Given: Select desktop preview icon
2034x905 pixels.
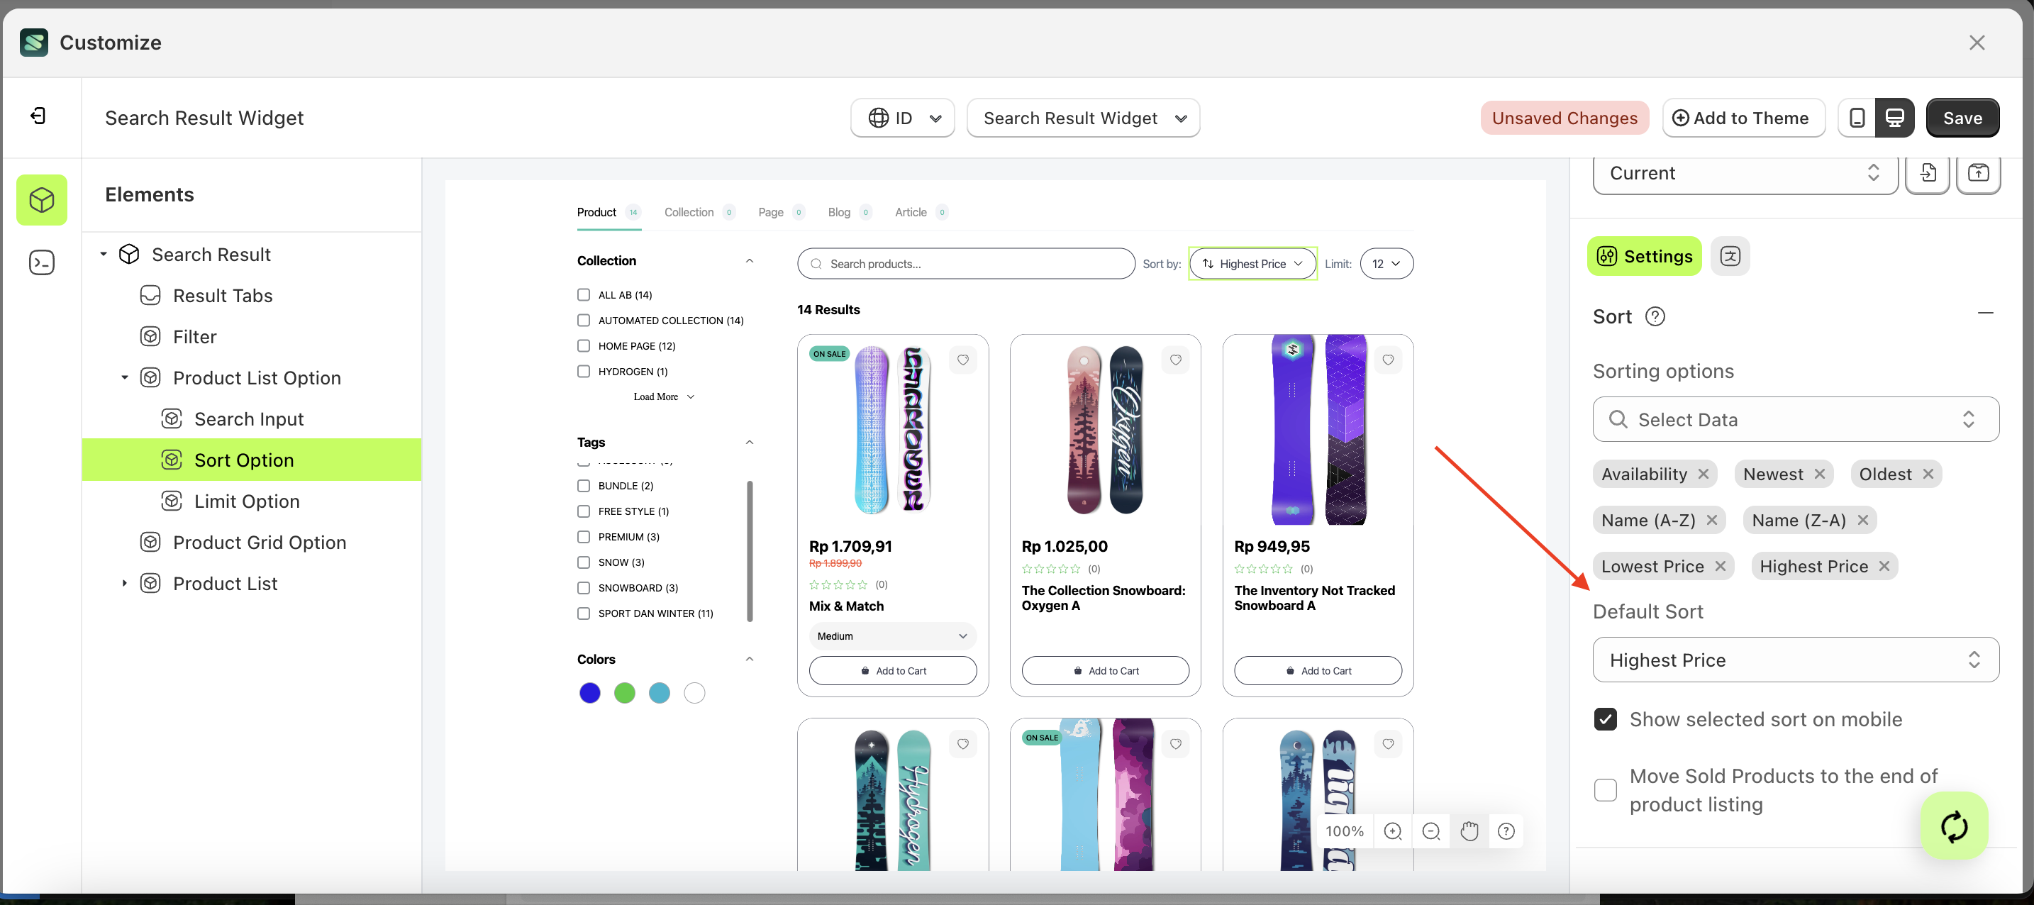Looking at the screenshot, I should coord(1894,118).
